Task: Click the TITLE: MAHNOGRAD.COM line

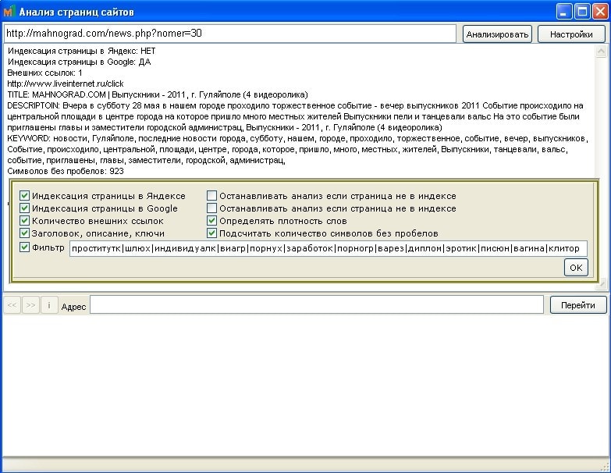Action: 158,94
